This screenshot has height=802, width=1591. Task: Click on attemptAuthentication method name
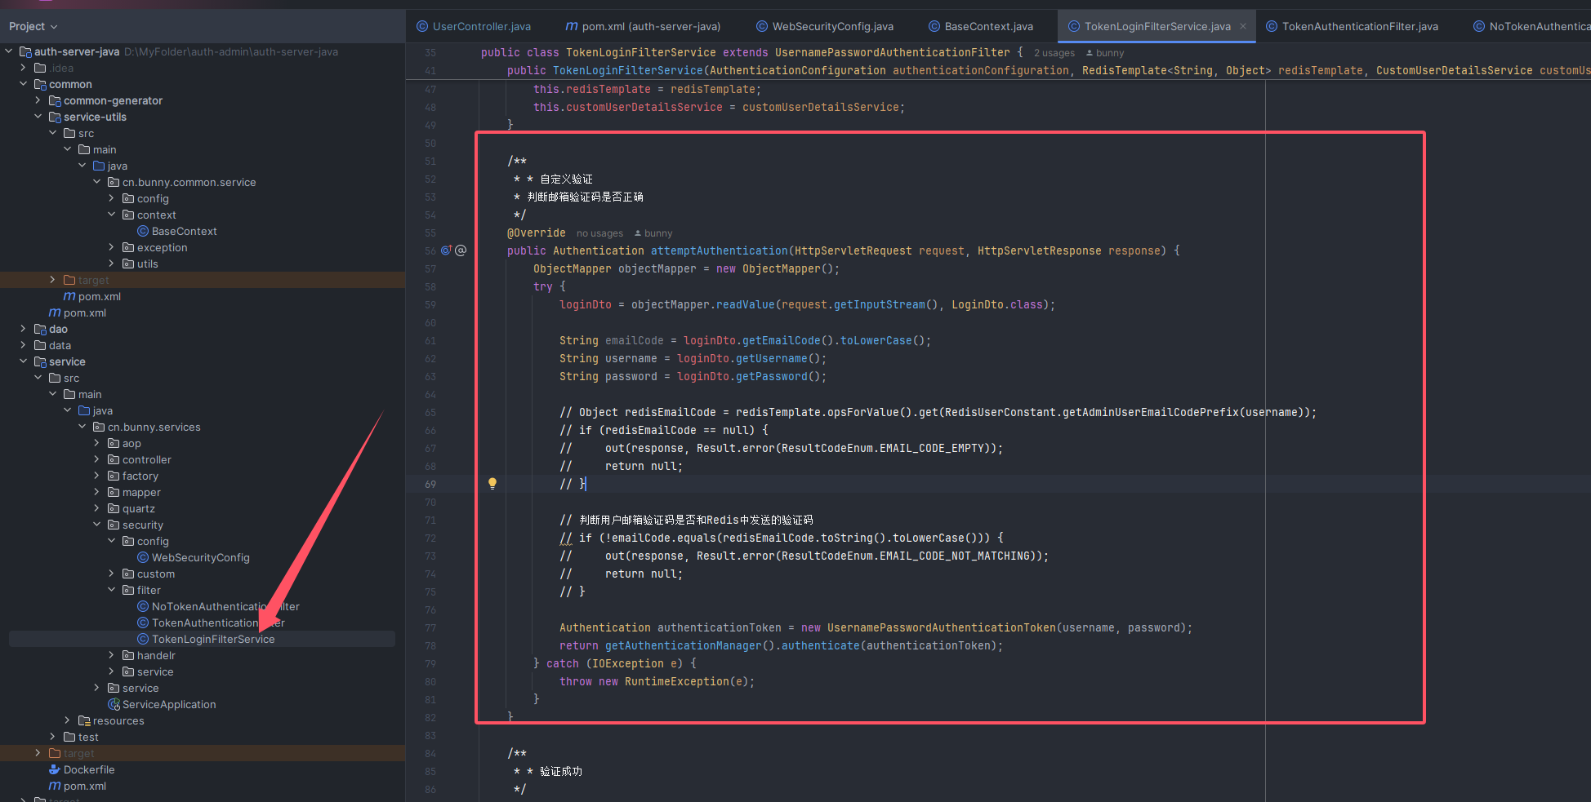(x=719, y=250)
